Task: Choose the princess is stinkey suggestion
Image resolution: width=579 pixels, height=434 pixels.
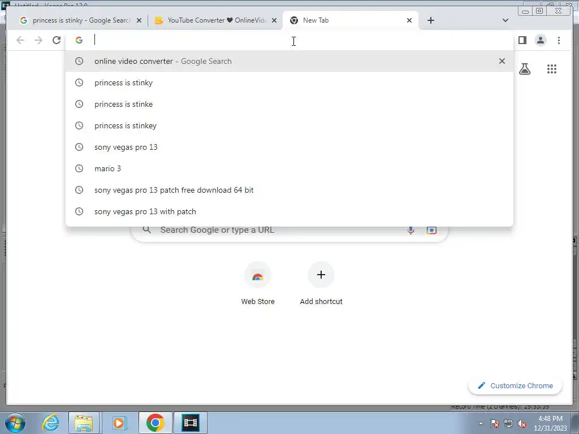Action: coord(289,125)
